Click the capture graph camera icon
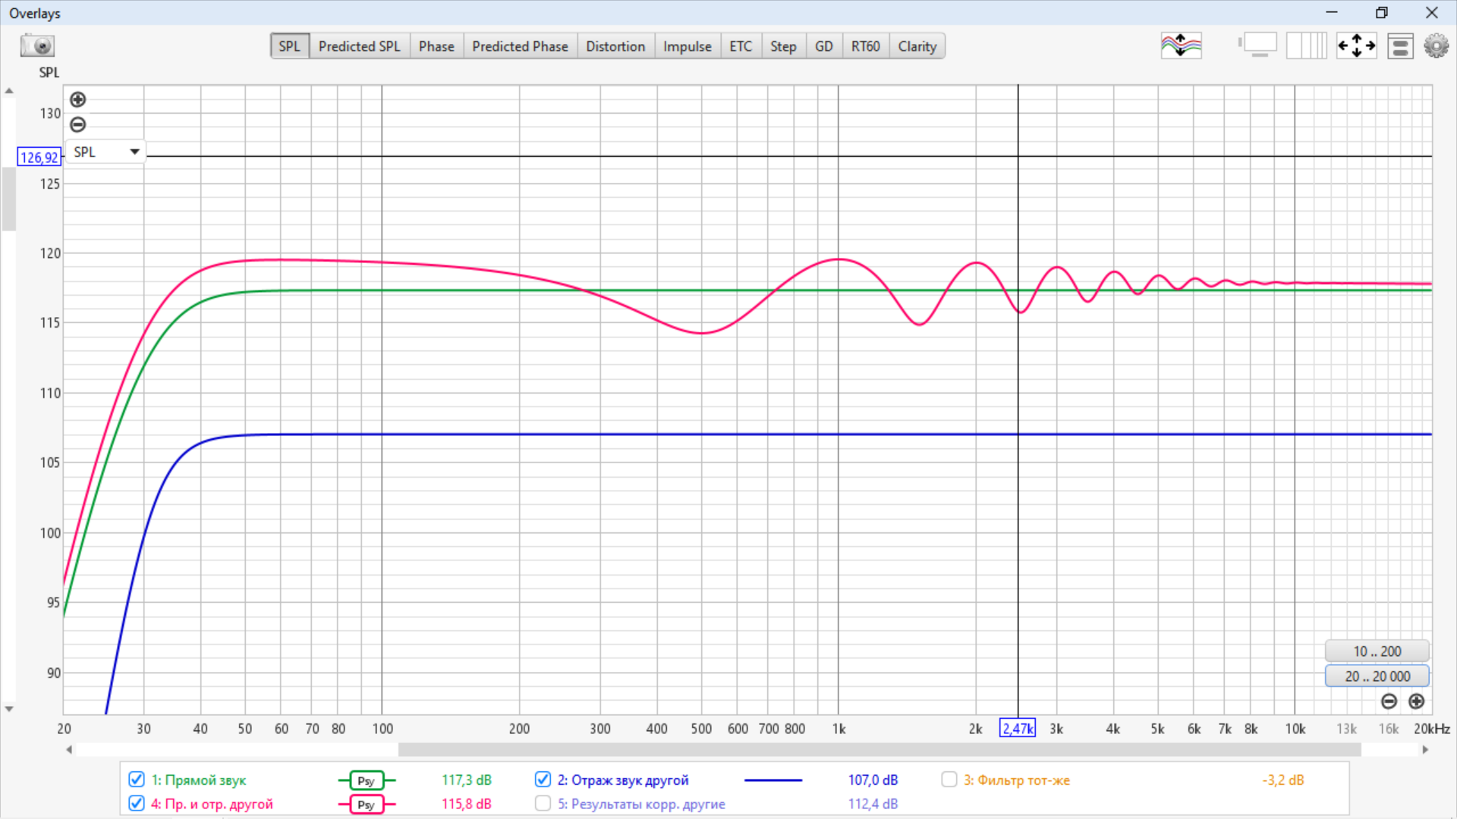This screenshot has width=1457, height=819. click(x=36, y=45)
